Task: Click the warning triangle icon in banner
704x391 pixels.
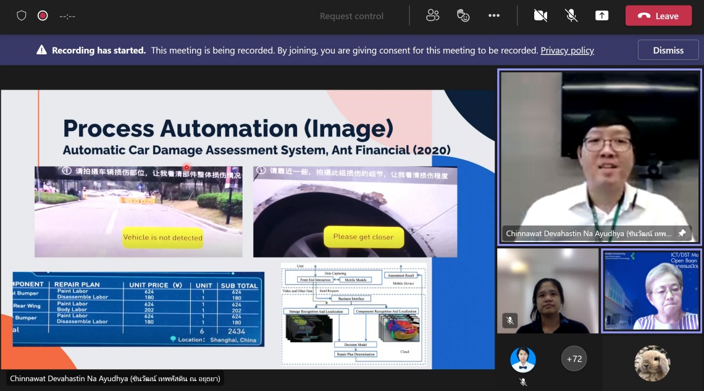Action: click(x=41, y=51)
